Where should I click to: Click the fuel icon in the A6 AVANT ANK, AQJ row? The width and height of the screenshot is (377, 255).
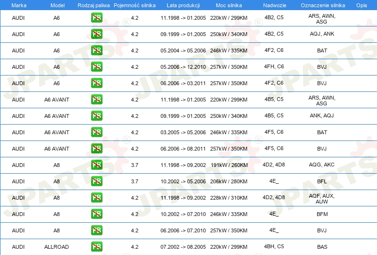click(96, 116)
